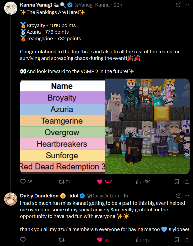Open the @DaisyDaLion handle link

[103, 196]
